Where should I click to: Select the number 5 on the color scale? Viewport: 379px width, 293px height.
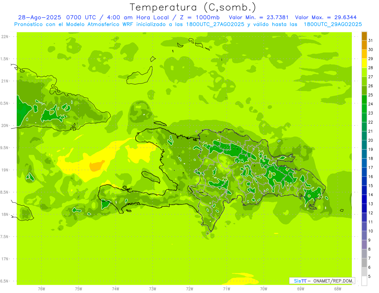coord(370,276)
